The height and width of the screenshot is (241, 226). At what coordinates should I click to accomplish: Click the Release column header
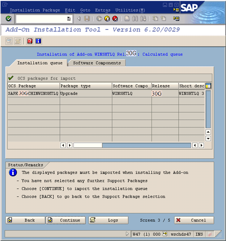coord(165,86)
